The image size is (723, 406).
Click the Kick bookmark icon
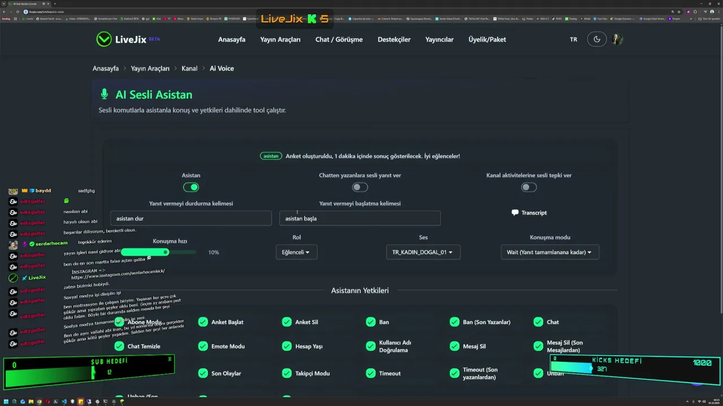click(x=155, y=19)
